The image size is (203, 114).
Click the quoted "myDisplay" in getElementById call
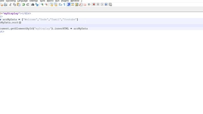(x=43, y=28)
